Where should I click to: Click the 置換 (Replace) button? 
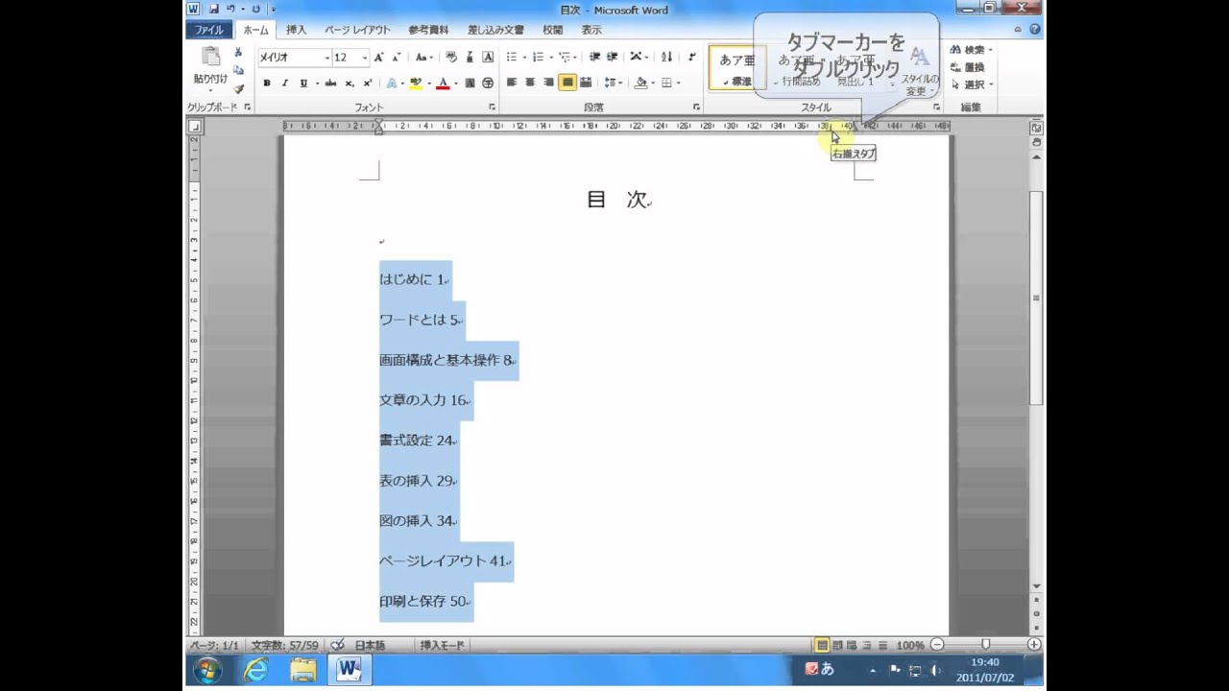968,67
